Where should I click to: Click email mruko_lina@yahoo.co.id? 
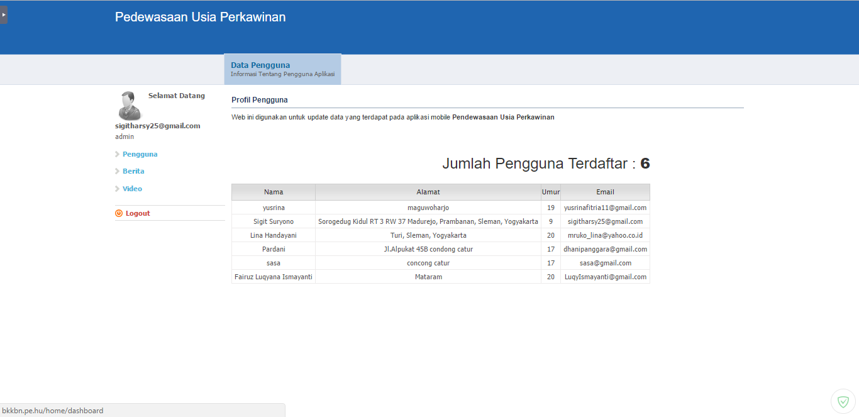pyautogui.click(x=606, y=235)
